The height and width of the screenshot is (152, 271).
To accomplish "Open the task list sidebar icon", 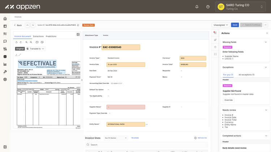I will pos(5,34).
